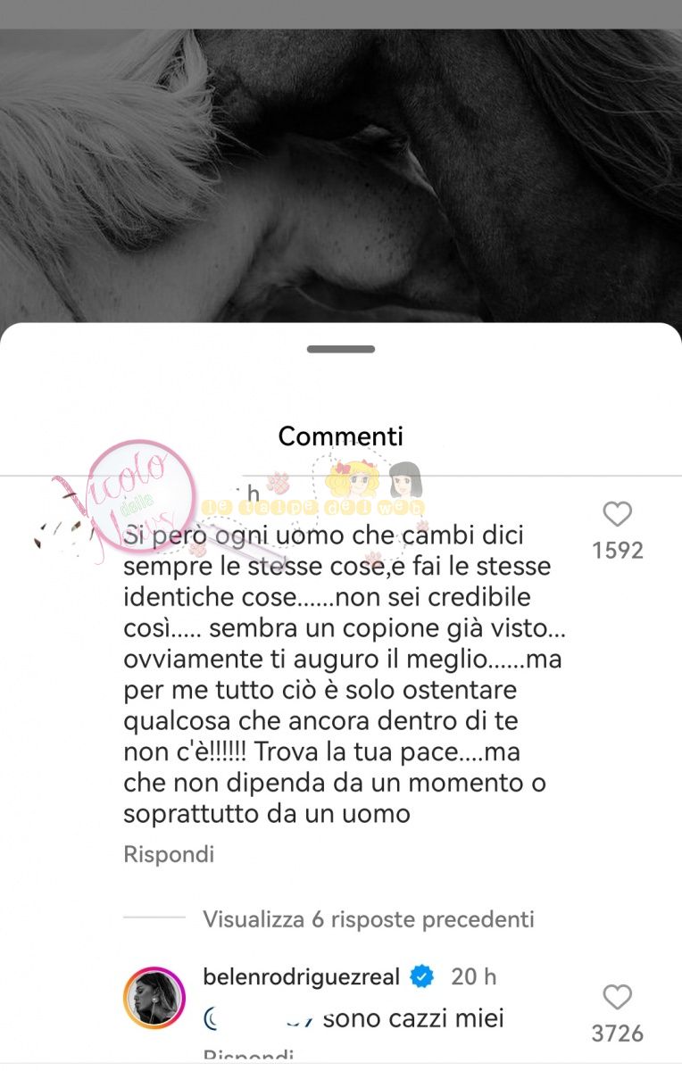View the 3726 likes count

(618, 1033)
